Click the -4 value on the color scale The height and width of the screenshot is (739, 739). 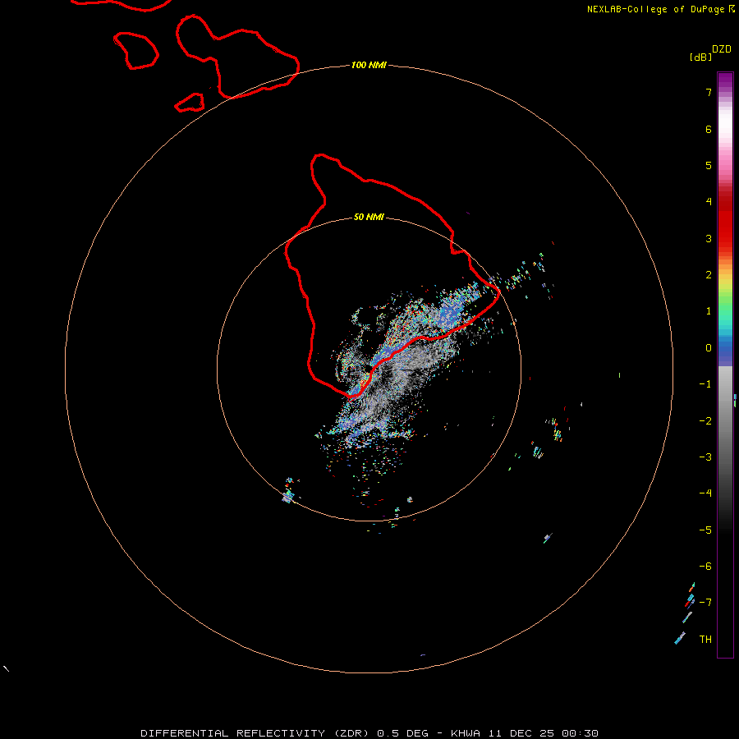coord(705,493)
